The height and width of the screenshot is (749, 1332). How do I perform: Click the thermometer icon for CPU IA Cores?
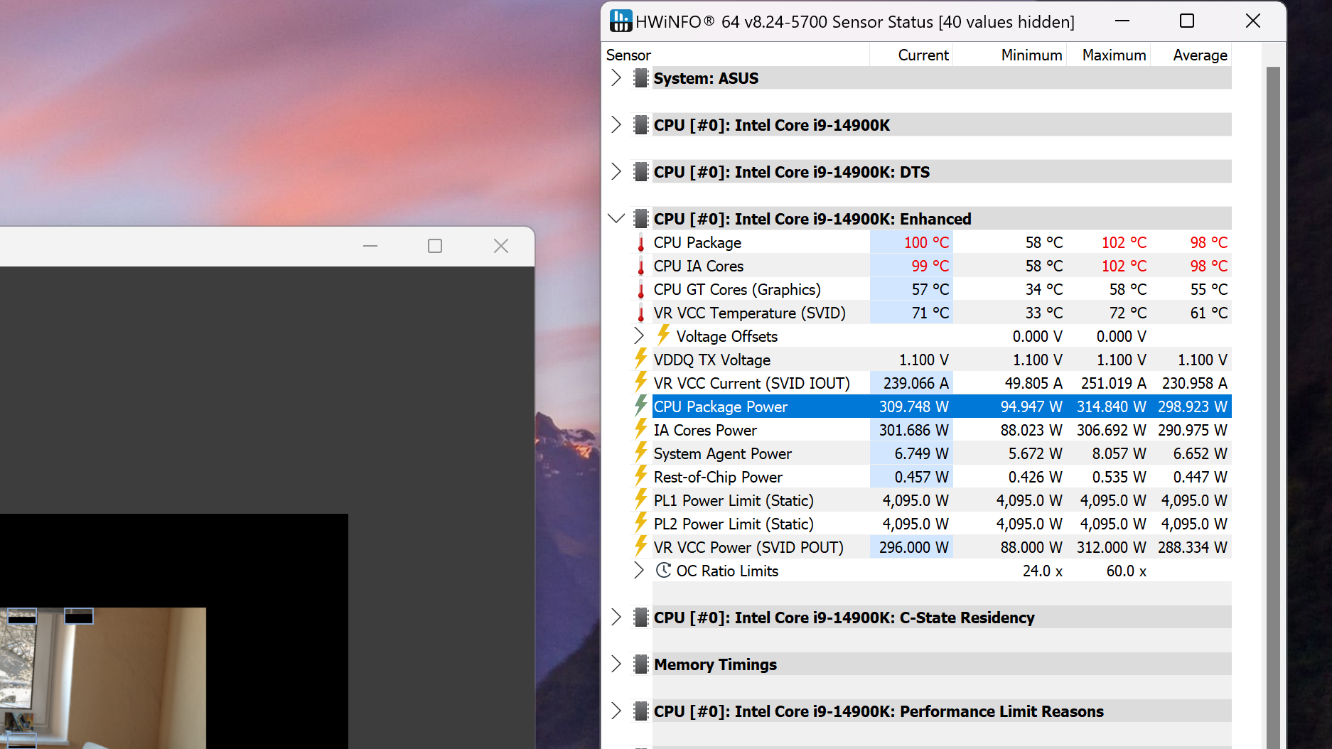coord(641,266)
